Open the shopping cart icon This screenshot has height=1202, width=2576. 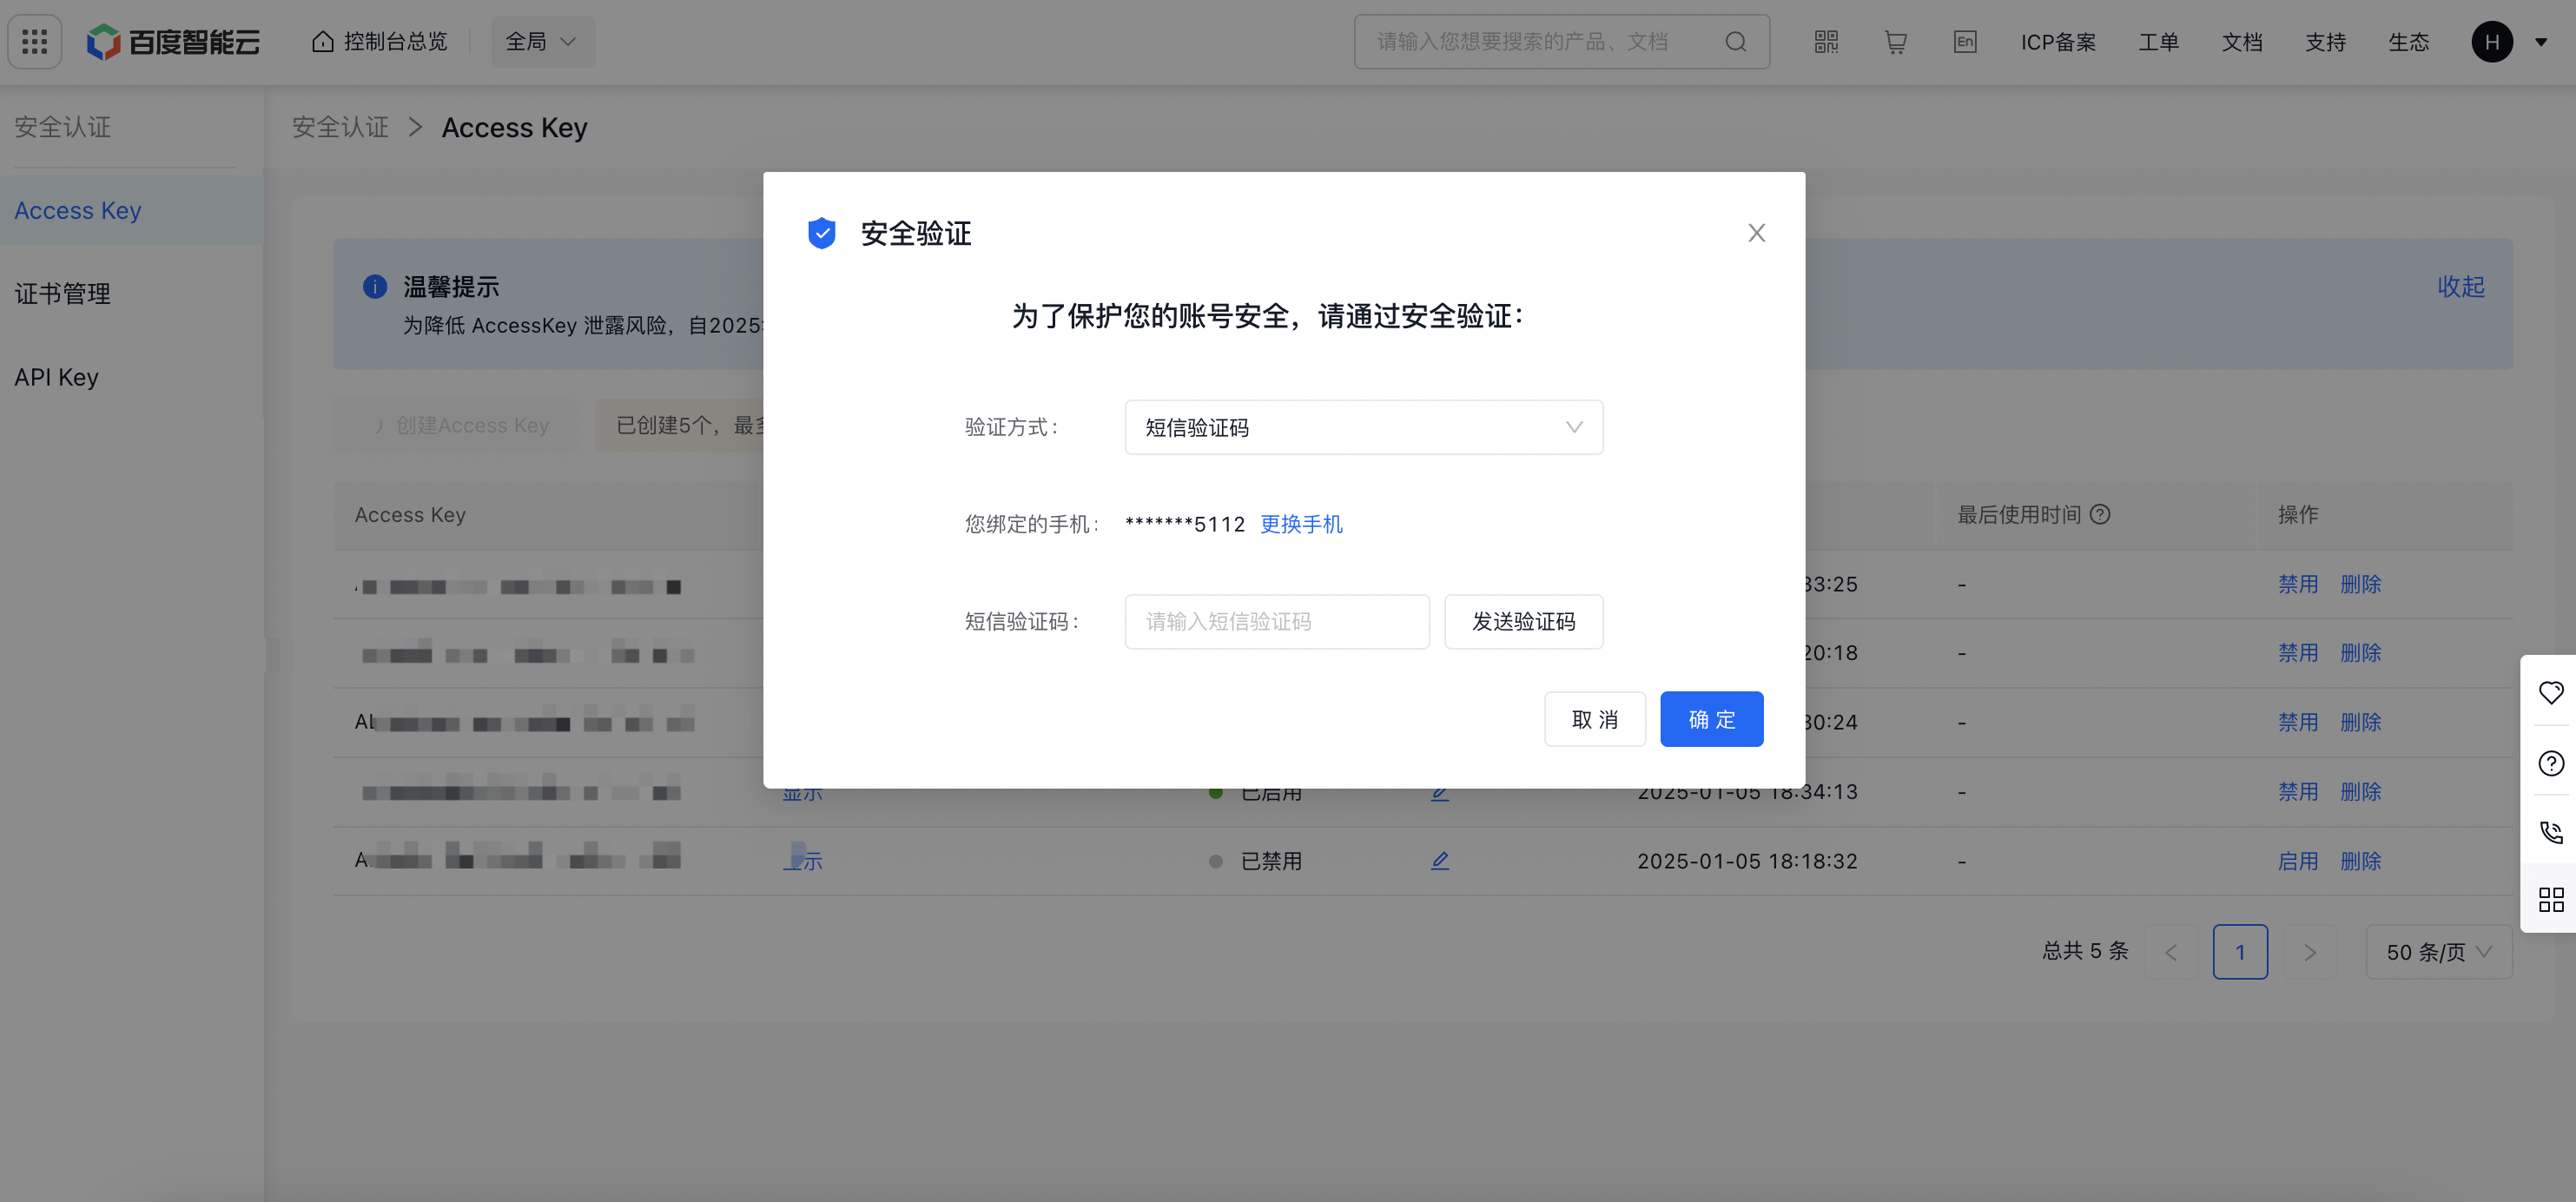(1895, 42)
